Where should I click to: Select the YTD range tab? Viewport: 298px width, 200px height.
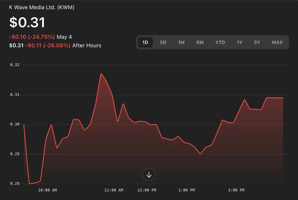pos(220,42)
